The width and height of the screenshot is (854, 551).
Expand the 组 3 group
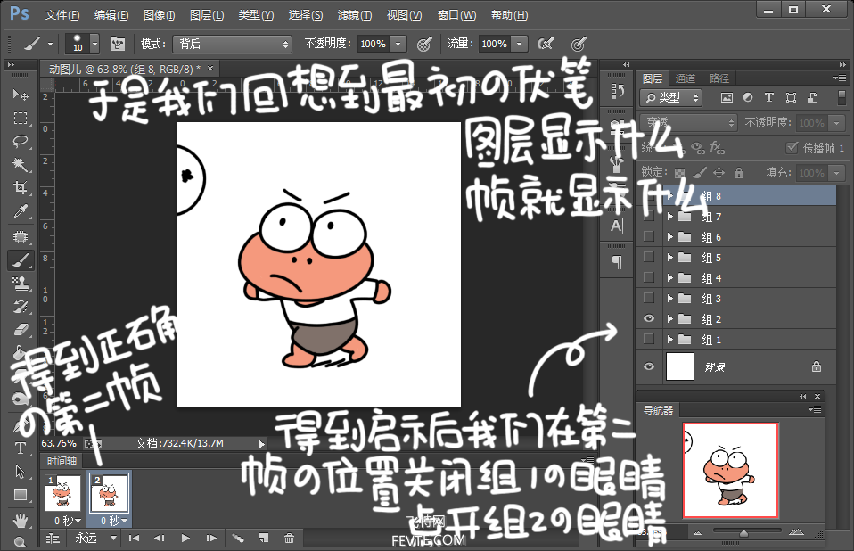[670, 299]
